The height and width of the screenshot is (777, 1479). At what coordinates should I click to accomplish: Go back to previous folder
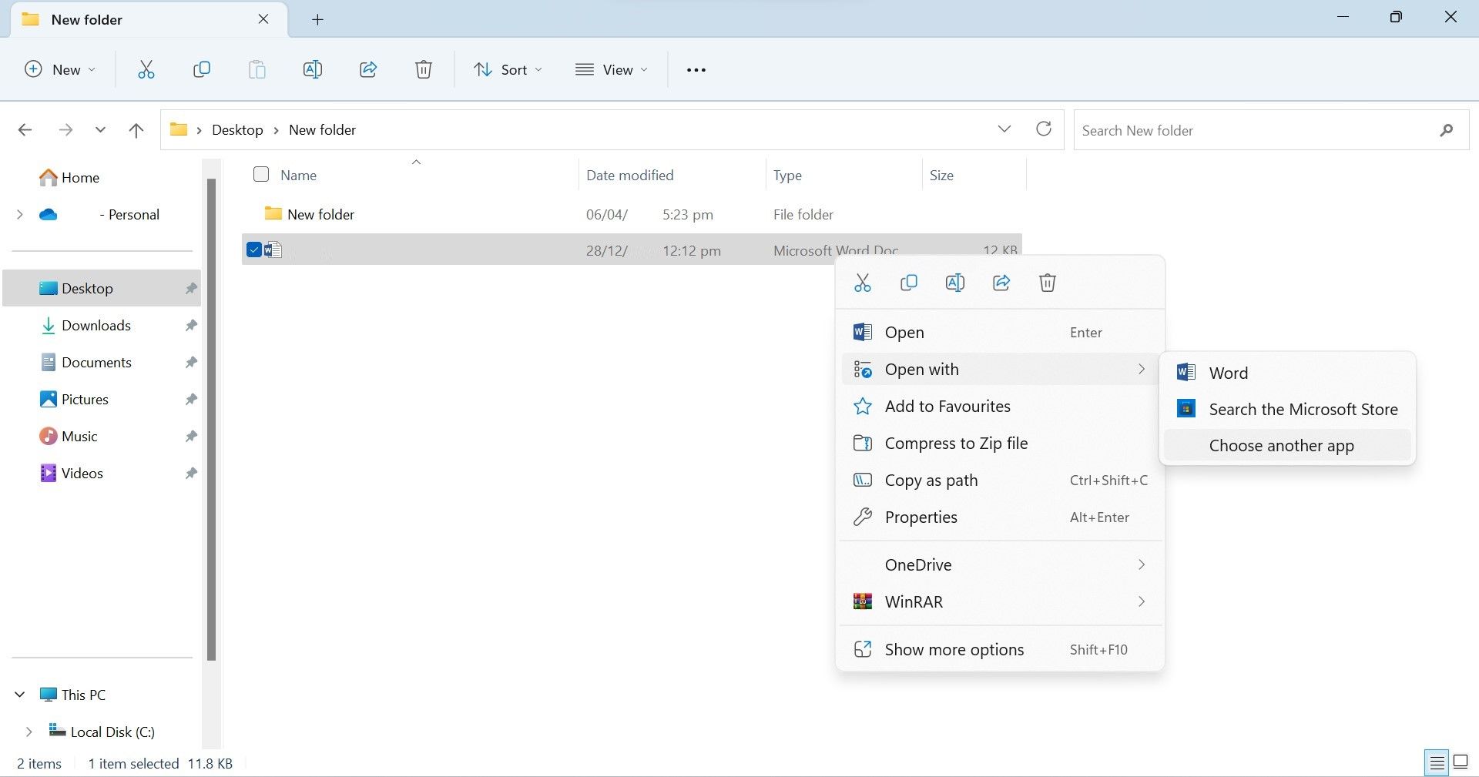(x=25, y=130)
